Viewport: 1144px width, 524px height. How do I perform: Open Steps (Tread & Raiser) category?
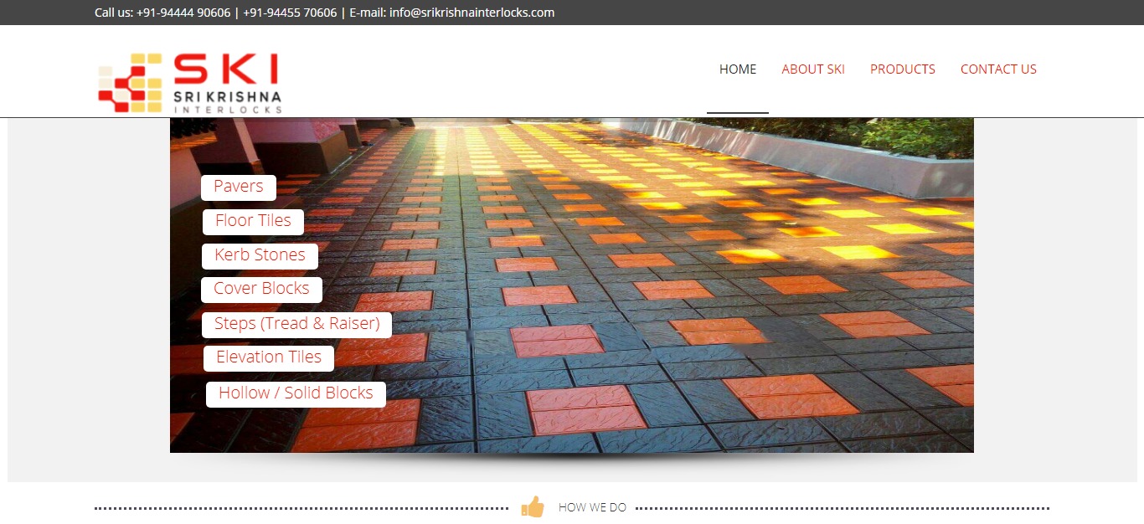(297, 325)
